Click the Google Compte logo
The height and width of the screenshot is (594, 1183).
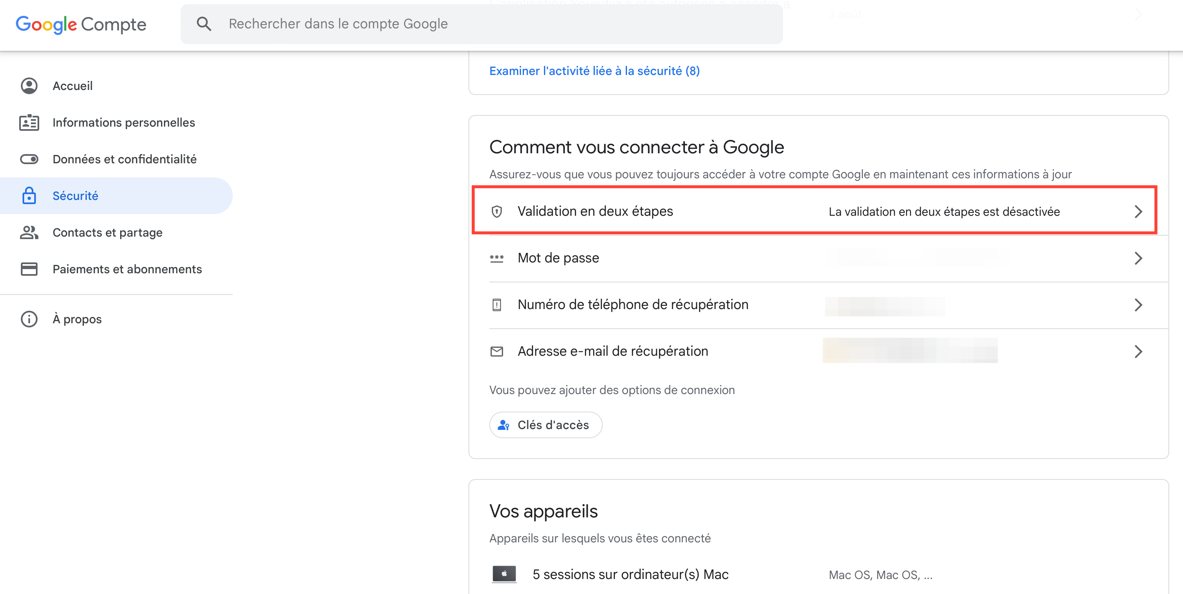[x=81, y=24]
